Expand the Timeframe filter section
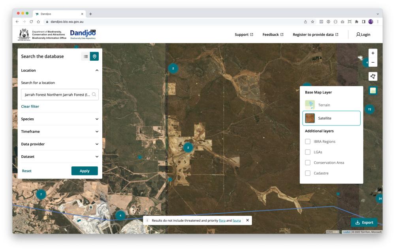Image resolution: width=395 pixels, height=250 pixels. point(60,132)
